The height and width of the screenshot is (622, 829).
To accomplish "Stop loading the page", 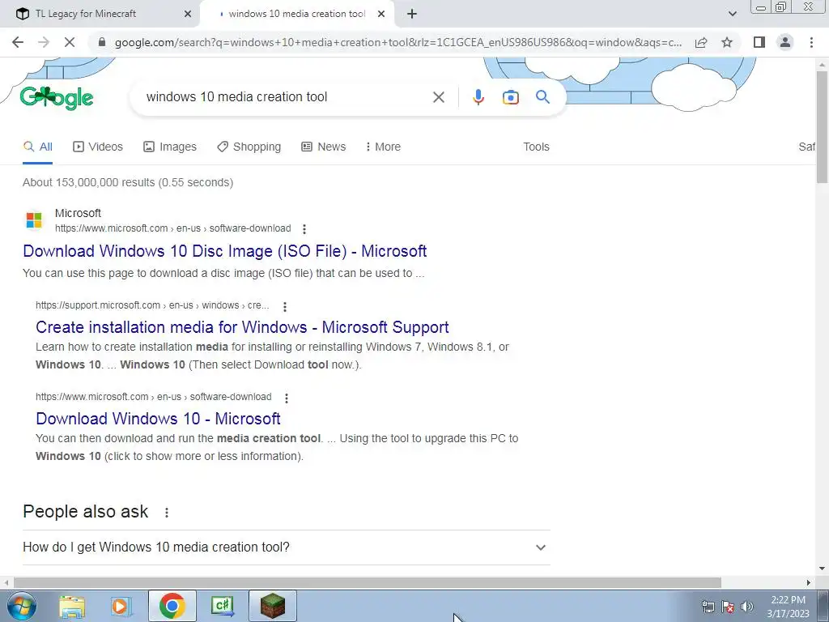I will pyautogui.click(x=70, y=42).
